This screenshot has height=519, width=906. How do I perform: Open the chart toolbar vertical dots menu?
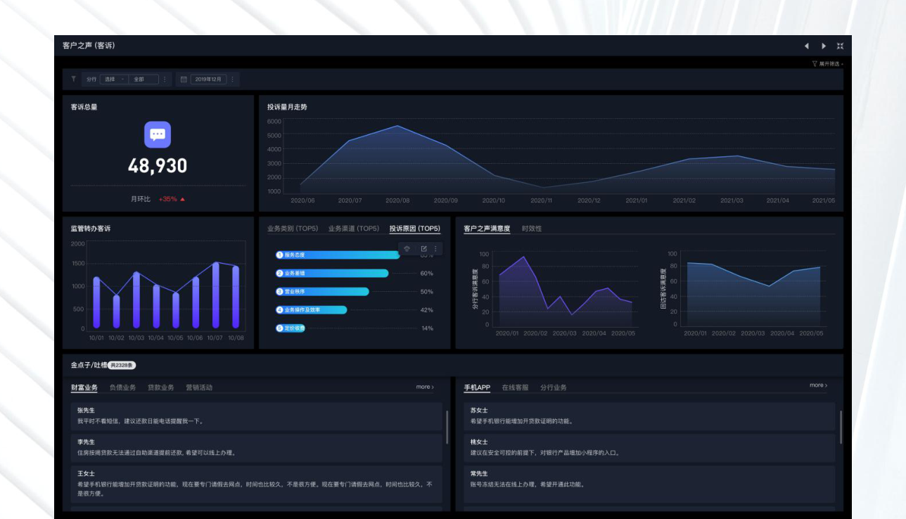tap(435, 248)
